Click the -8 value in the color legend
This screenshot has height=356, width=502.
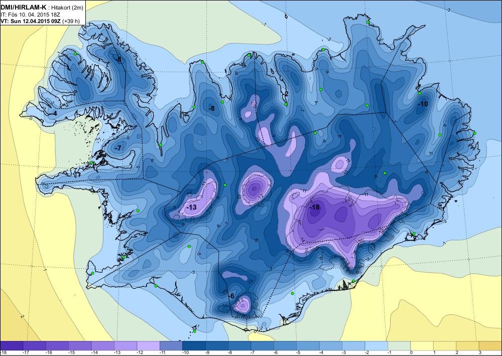tap(230, 353)
